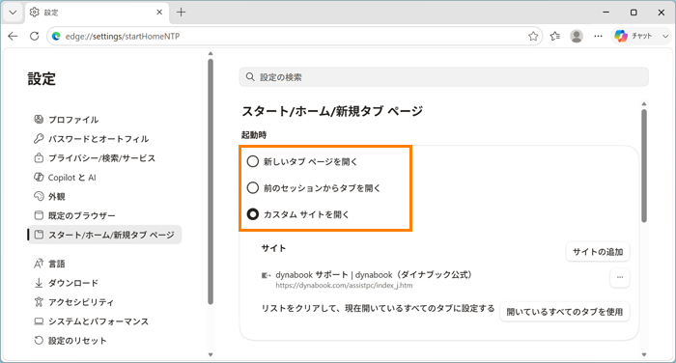Open 外観 settings
This screenshot has width=676, height=363.
pyautogui.click(x=49, y=197)
